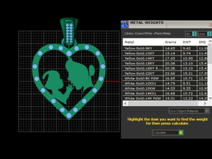
Task: Select the White Gold:10KX1 row
Action: 165,83
